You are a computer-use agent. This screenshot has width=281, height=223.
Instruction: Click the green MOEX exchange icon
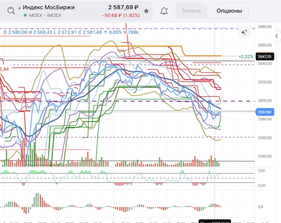click(25, 16)
